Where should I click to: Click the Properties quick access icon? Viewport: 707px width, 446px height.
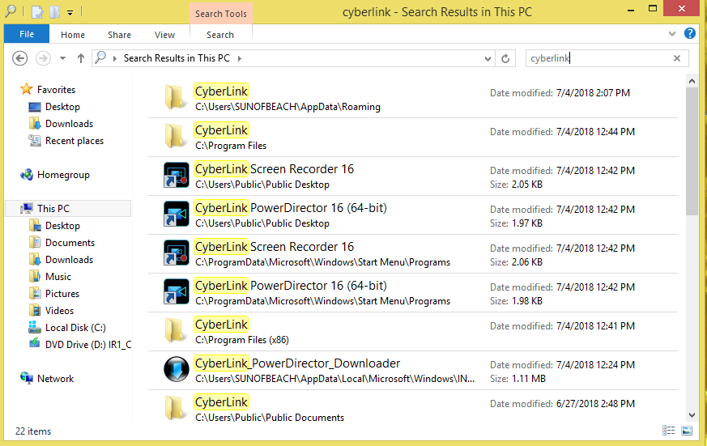click(x=37, y=12)
